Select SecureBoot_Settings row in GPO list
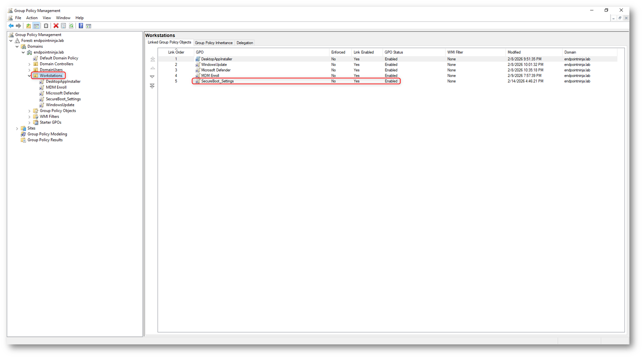 (x=217, y=81)
